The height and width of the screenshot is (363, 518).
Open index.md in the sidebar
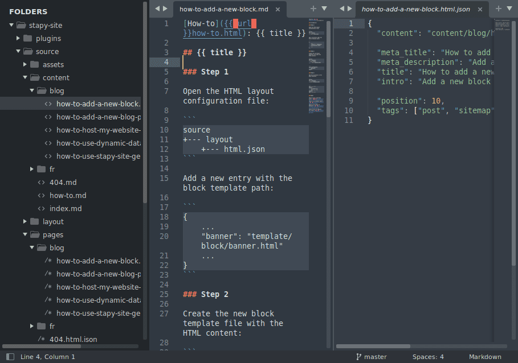click(x=66, y=209)
